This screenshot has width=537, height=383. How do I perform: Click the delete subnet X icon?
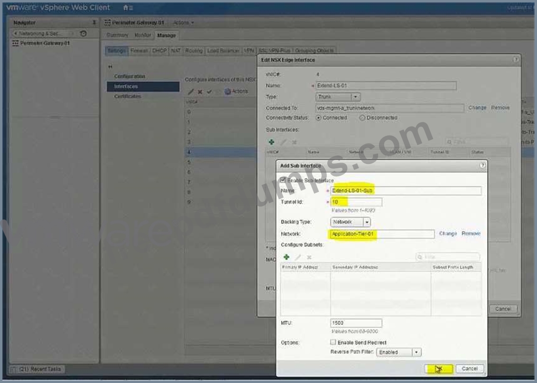tap(309, 257)
